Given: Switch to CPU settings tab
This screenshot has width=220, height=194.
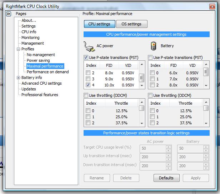Looking at the screenshot, I should [100, 24].
